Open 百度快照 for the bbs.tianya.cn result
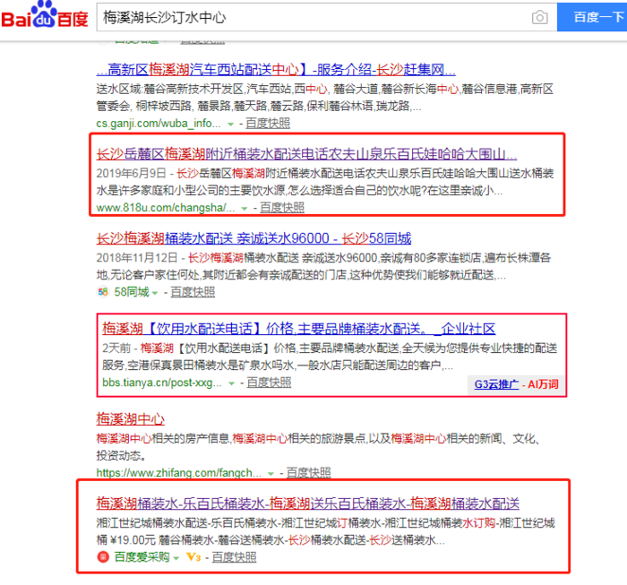The width and height of the screenshot is (627, 585). pyautogui.click(x=269, y=383)
